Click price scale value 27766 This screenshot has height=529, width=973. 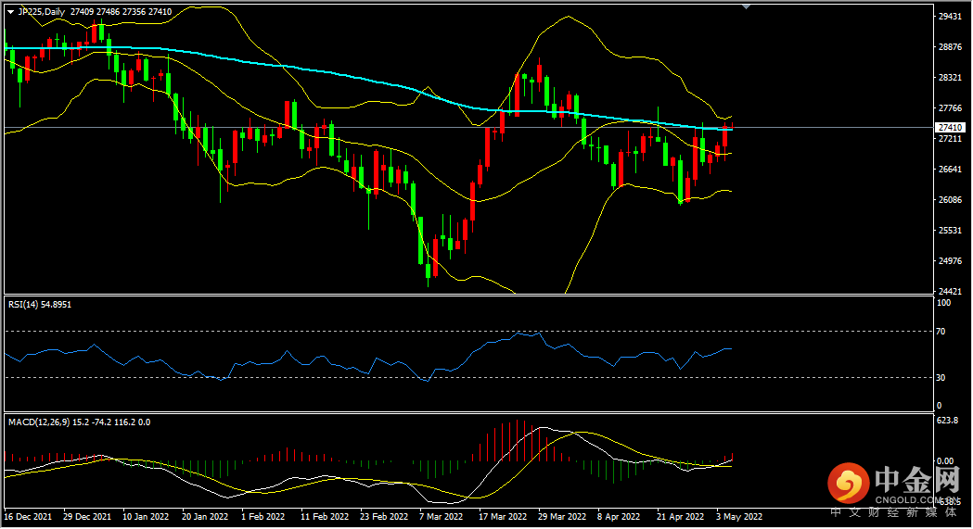pos(950,108)
